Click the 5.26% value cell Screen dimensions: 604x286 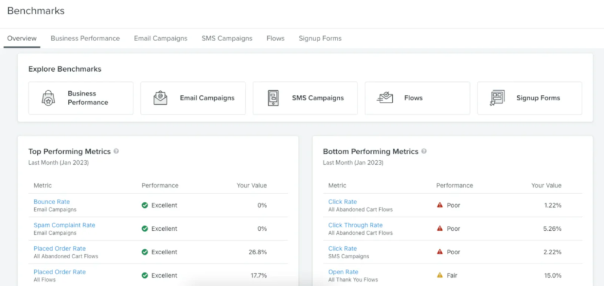pos(552,229)
